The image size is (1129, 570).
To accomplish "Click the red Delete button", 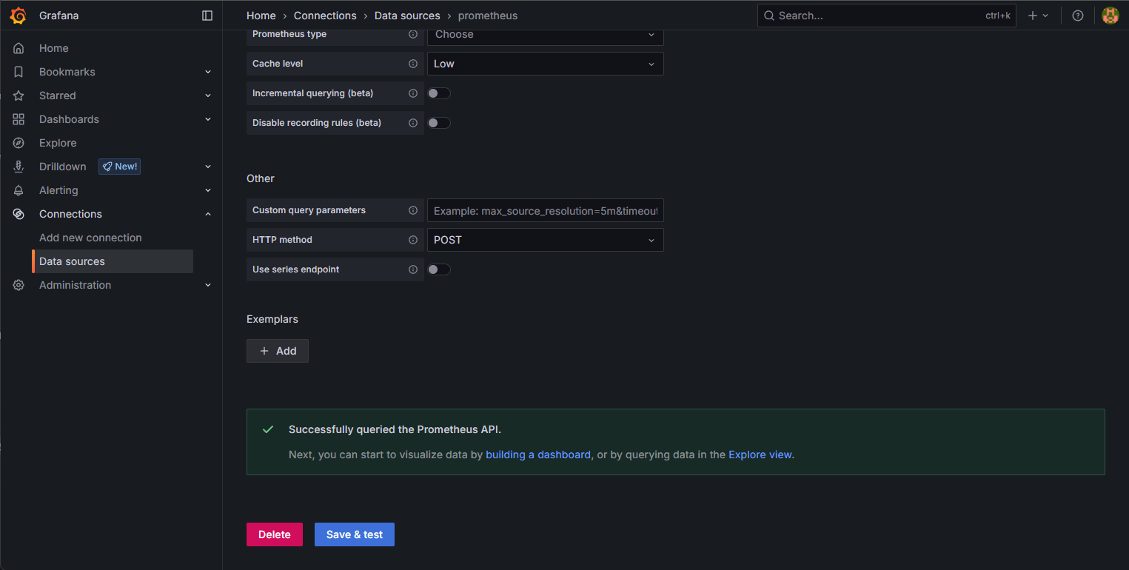I will click(x=274, y=534).
